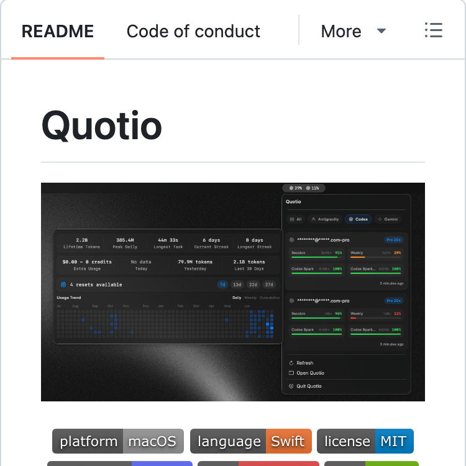Click the Quotio heading
The width and height of the screenshot is (466, 466).
pyautogui.click(x=102, y=126)
